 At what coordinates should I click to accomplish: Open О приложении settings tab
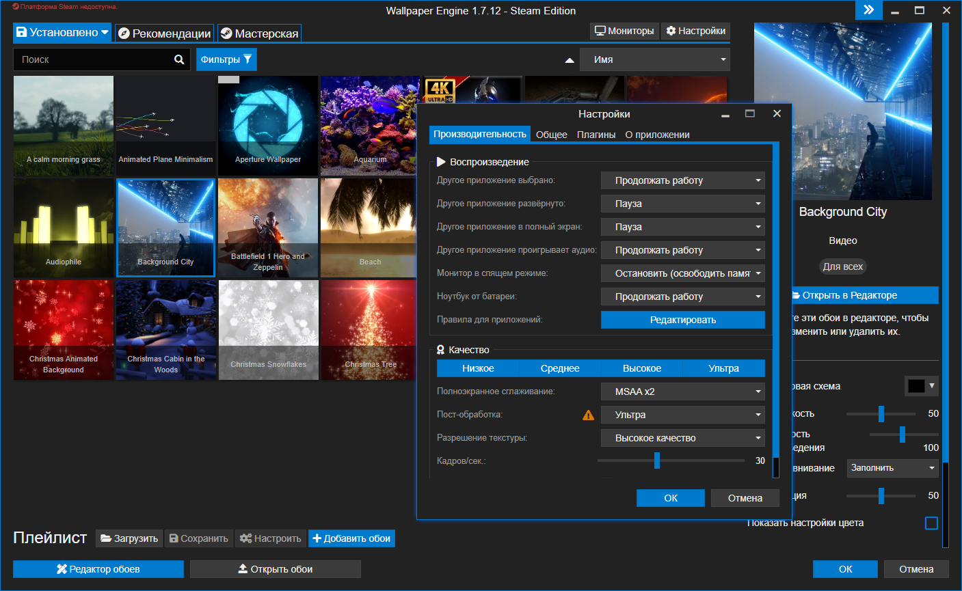657,135
